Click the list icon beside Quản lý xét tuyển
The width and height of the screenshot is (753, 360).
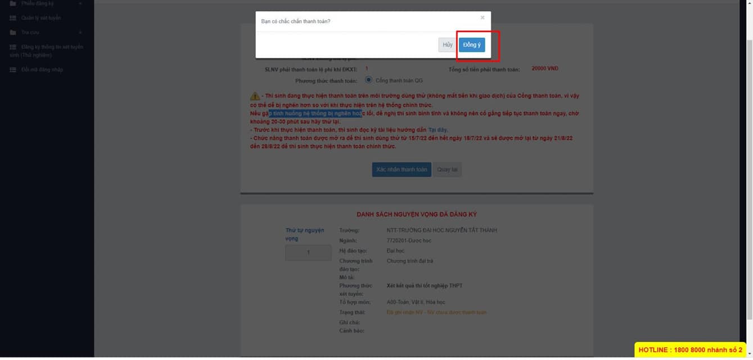(x=13, y=18)
